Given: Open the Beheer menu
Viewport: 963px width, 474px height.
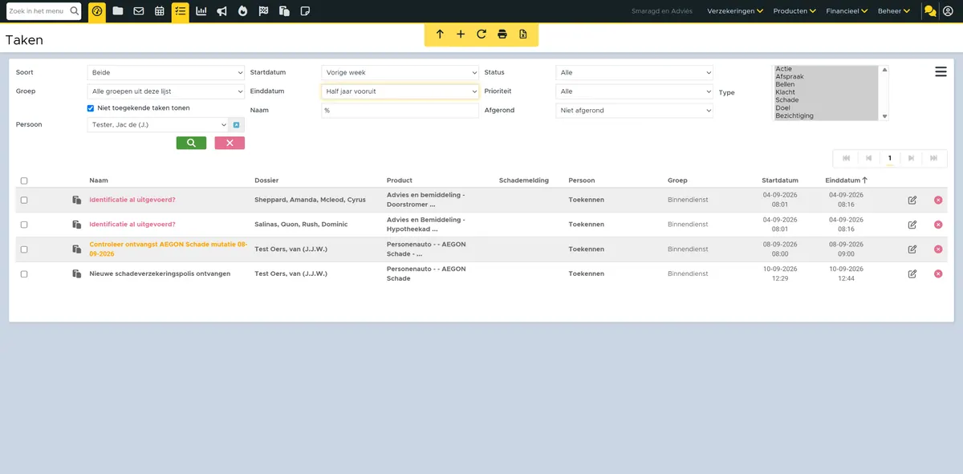Looking at the screenshot, I should pos(894,11).
